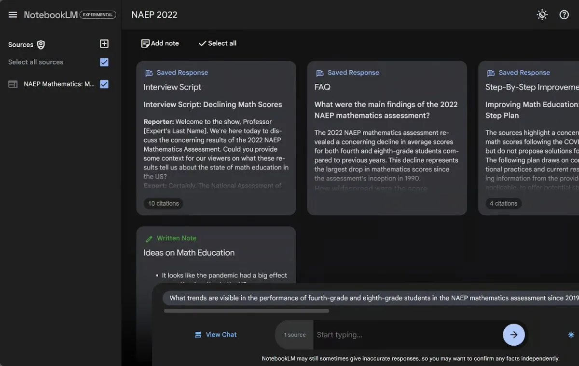
Task: Click the send arrow button
Action: 513,335
